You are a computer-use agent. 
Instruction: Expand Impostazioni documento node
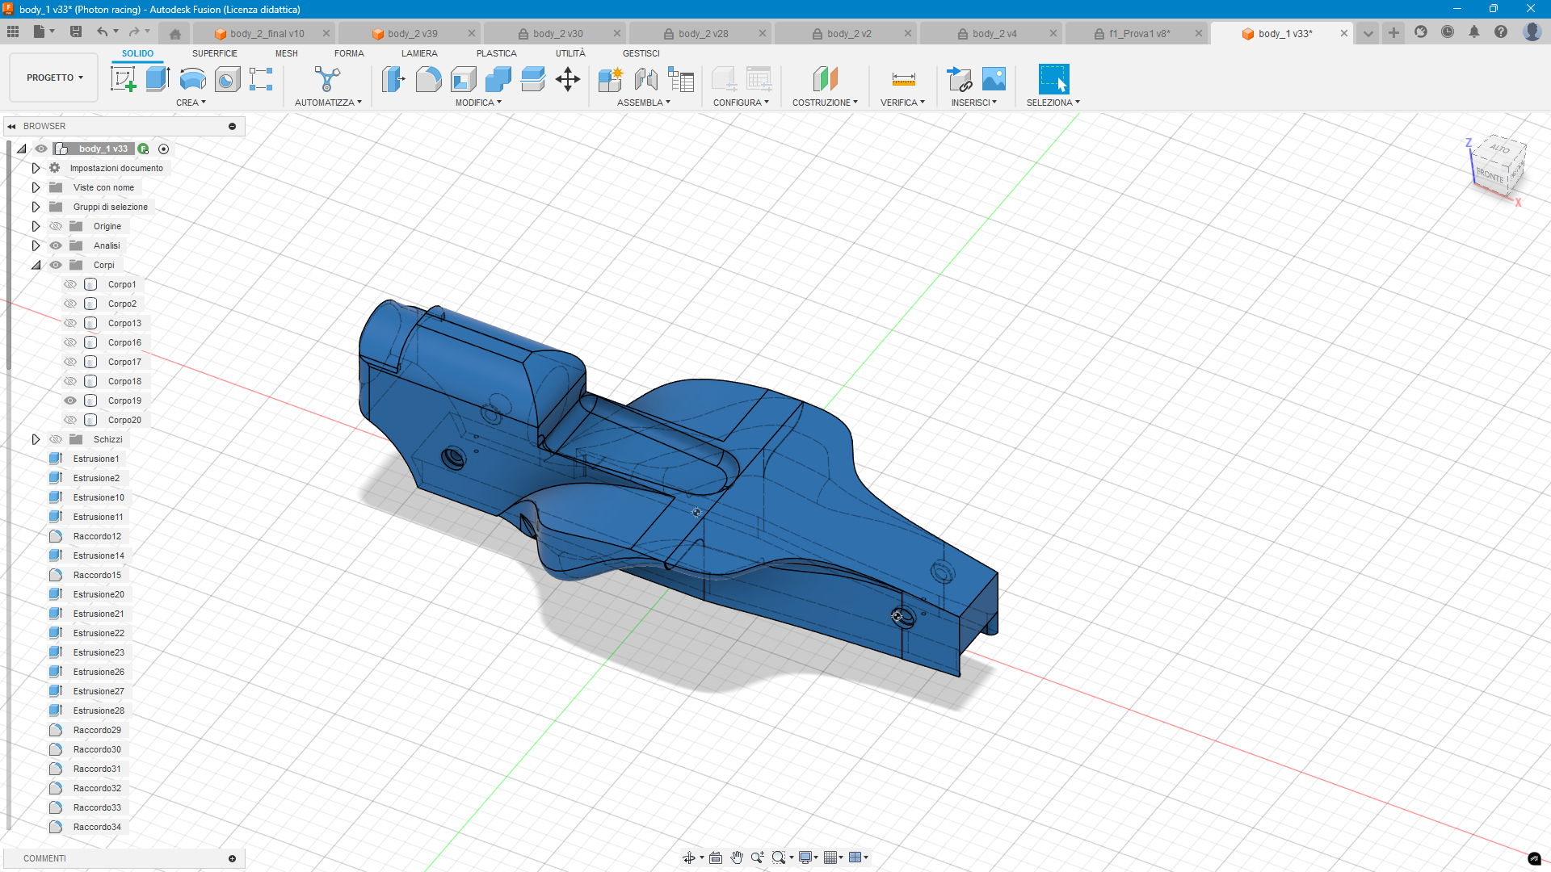36,168
